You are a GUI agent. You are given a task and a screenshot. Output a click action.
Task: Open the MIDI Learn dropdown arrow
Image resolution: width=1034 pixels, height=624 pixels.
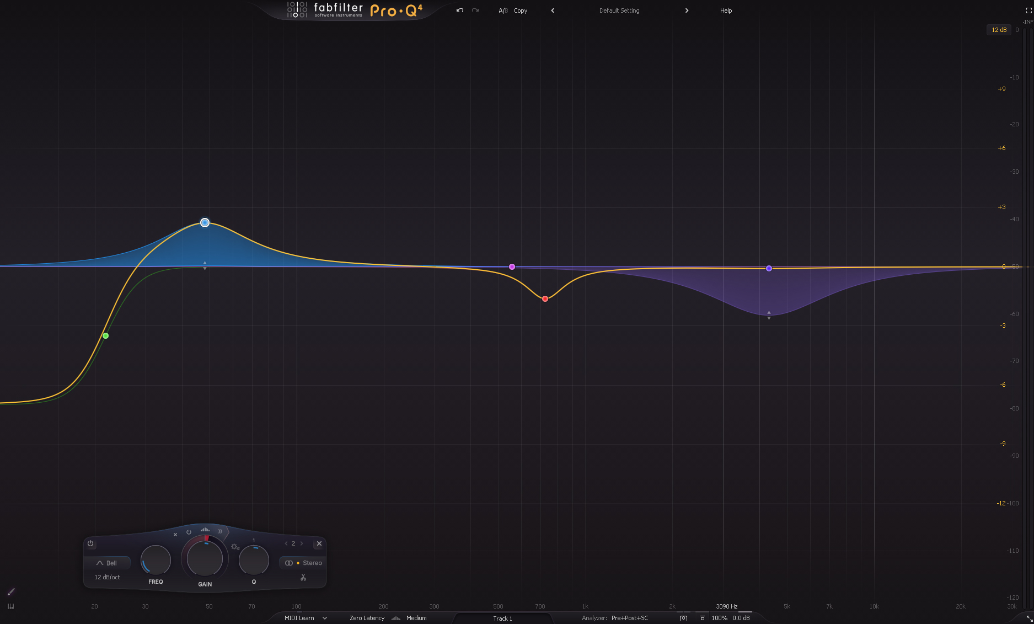[x=325, y=618]
